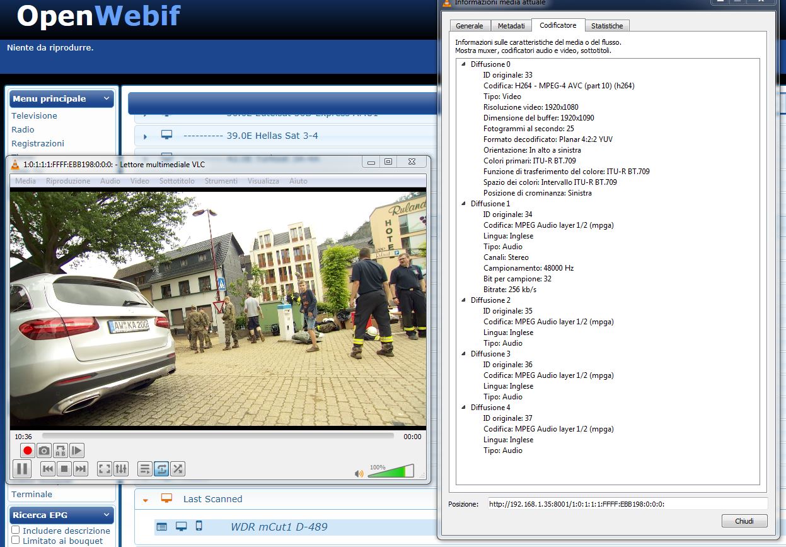Viewport: 786px width, 547px height.
Task: Open the Terminale link in OpenWebif
Action: pyautogui.click(x=32, y=495)
